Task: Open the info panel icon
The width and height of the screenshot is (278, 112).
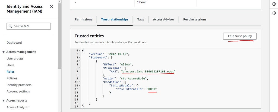Action: click(274, 4)
